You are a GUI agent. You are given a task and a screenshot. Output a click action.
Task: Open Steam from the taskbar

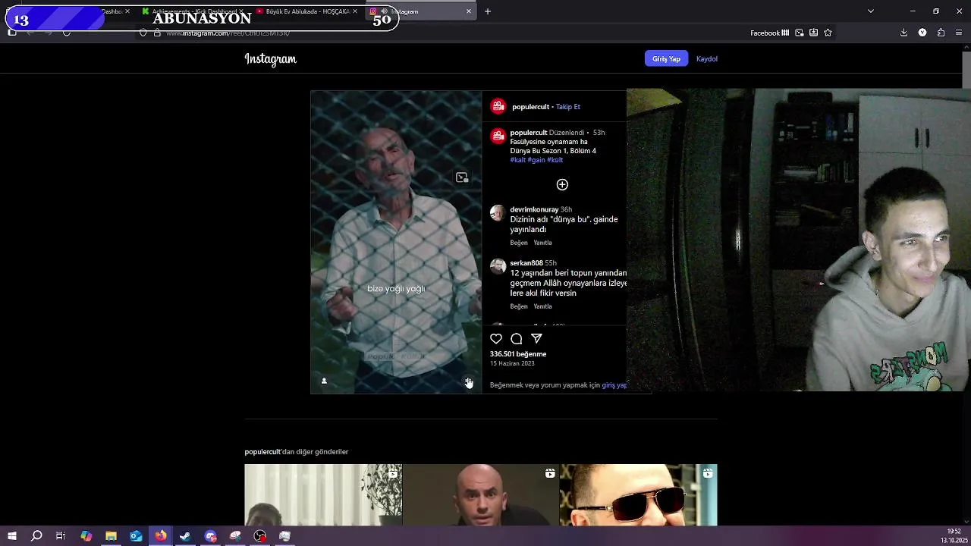coord(185,536)
